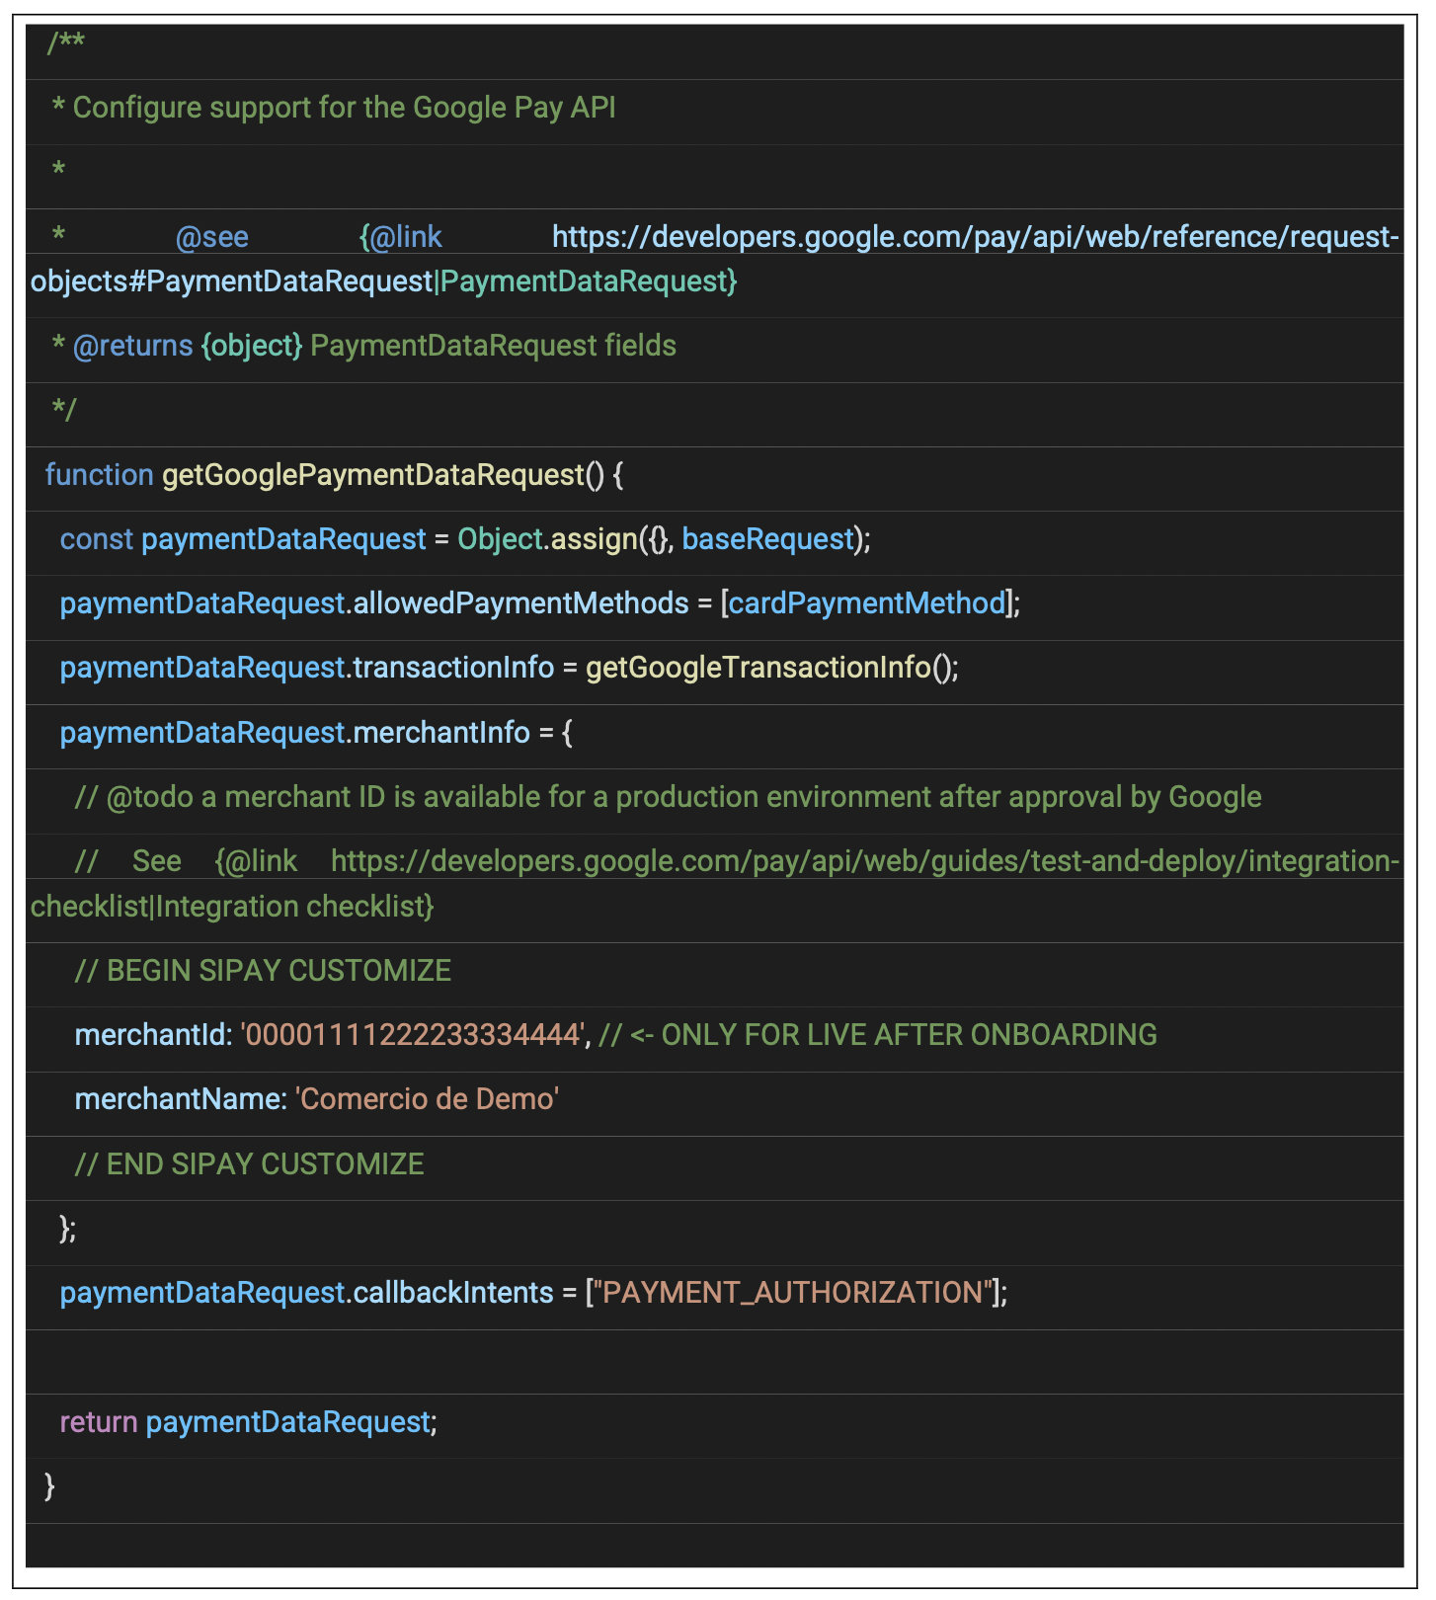Click the 'Comercio de Demo' string

click(427, 1099)
